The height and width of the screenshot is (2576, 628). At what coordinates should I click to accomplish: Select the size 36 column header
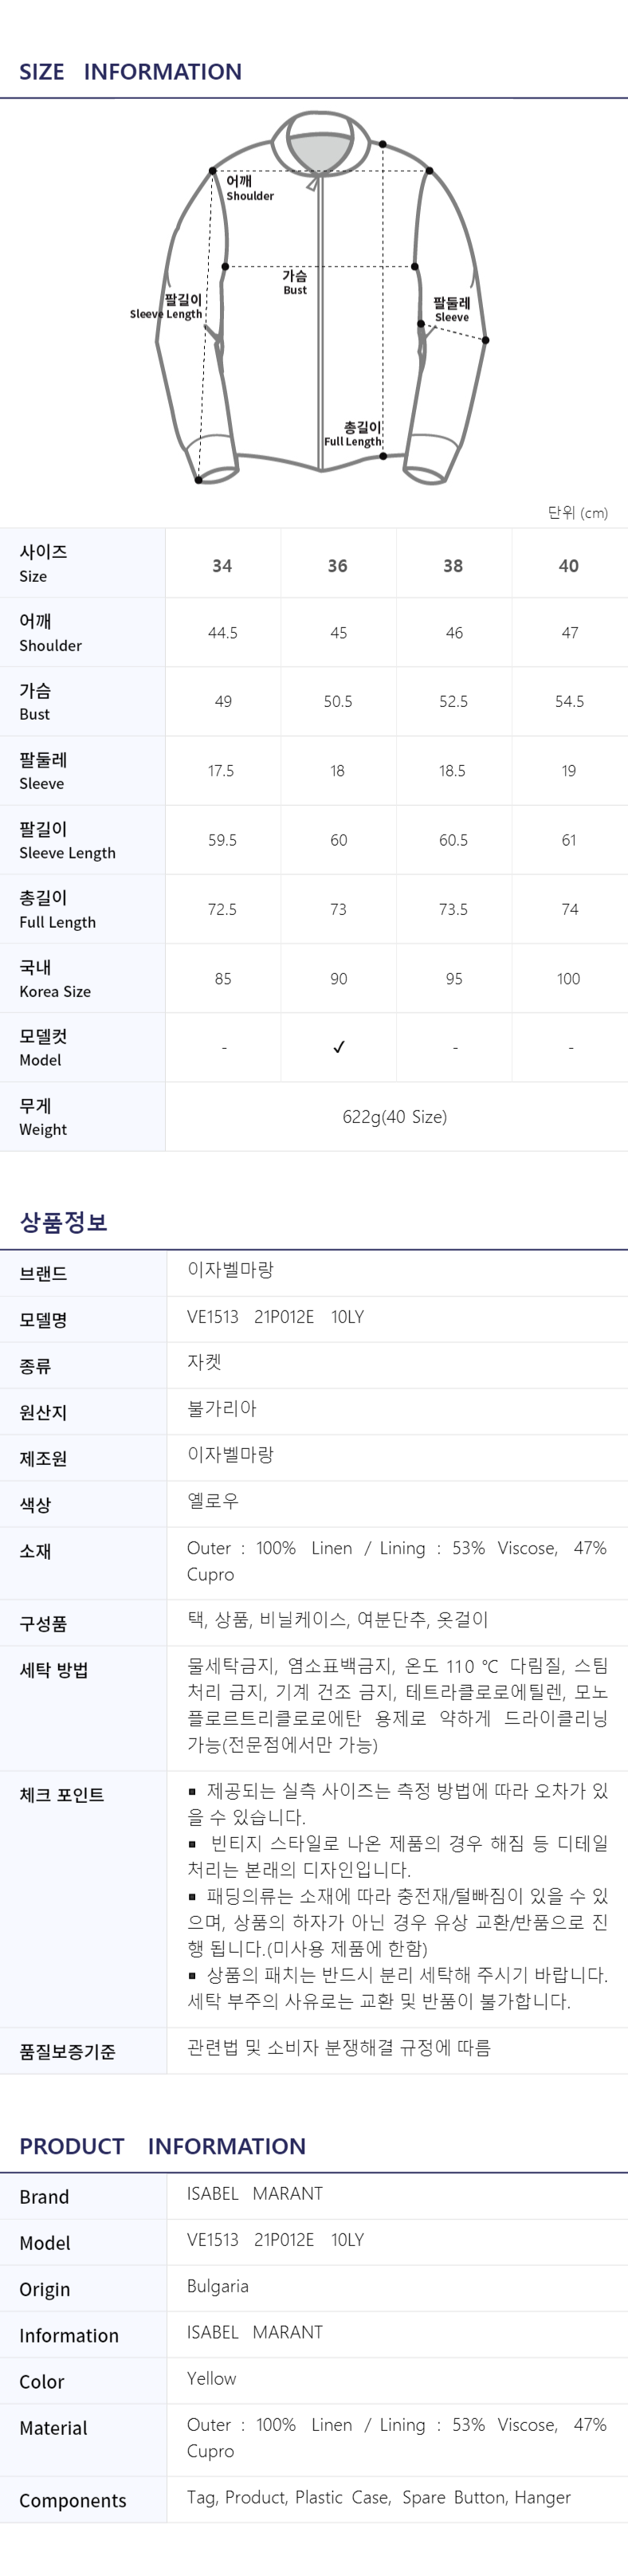tap(338, 566)
